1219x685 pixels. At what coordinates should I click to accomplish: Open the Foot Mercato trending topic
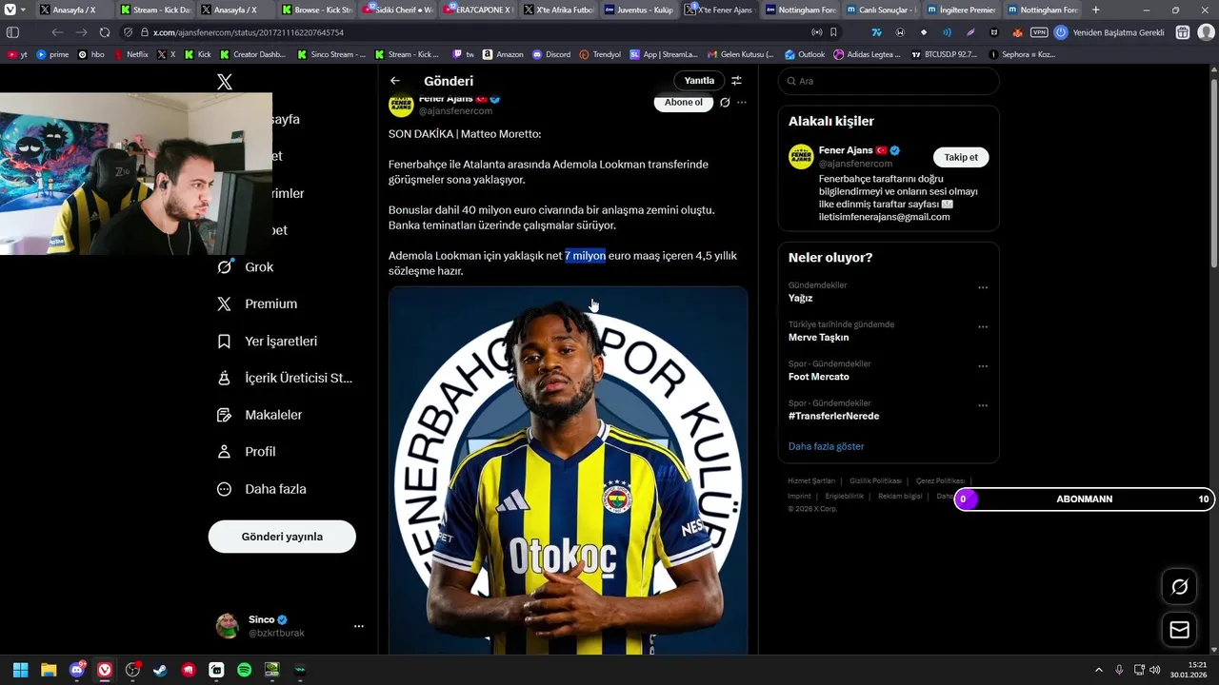click(819, 377)
